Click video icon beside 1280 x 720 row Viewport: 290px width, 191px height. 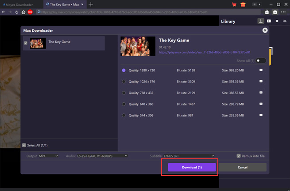[x=261, y=70]
